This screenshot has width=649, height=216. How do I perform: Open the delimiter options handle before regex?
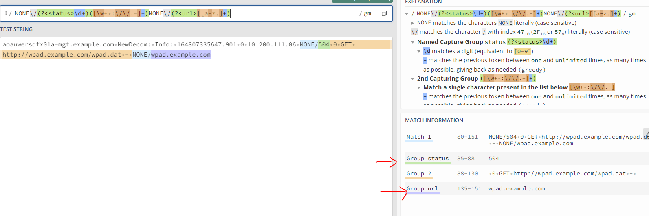(6, 13)
